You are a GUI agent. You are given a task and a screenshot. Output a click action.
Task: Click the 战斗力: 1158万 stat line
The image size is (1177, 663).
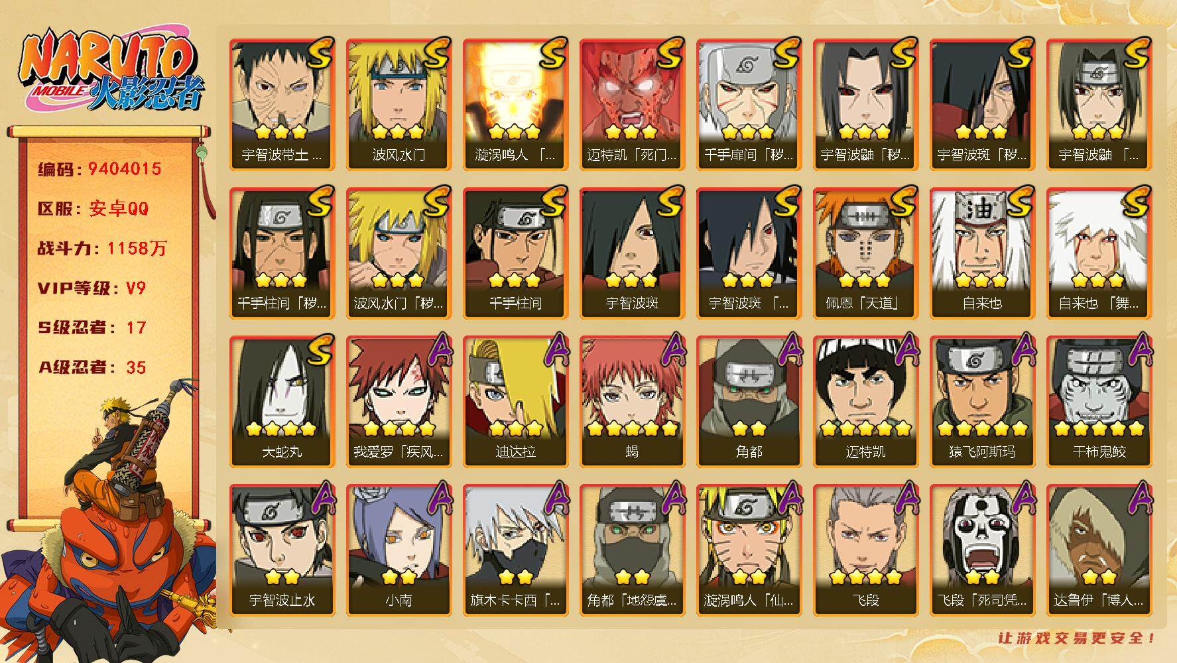tap(102, 249)
